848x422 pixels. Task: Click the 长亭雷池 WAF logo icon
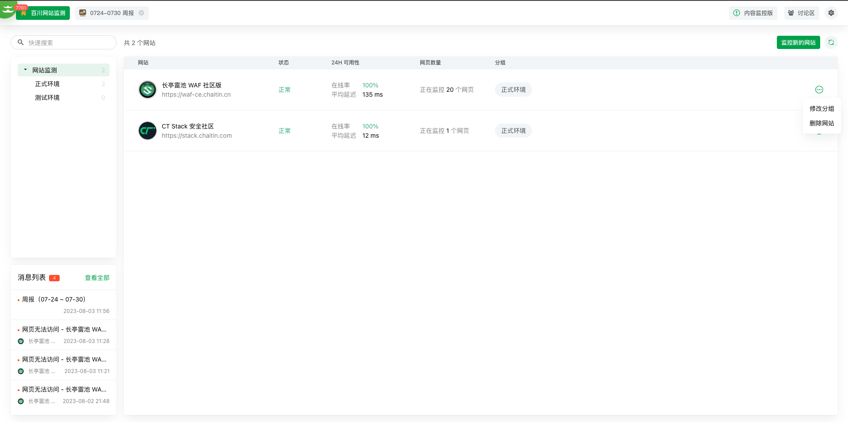point(148,90)
